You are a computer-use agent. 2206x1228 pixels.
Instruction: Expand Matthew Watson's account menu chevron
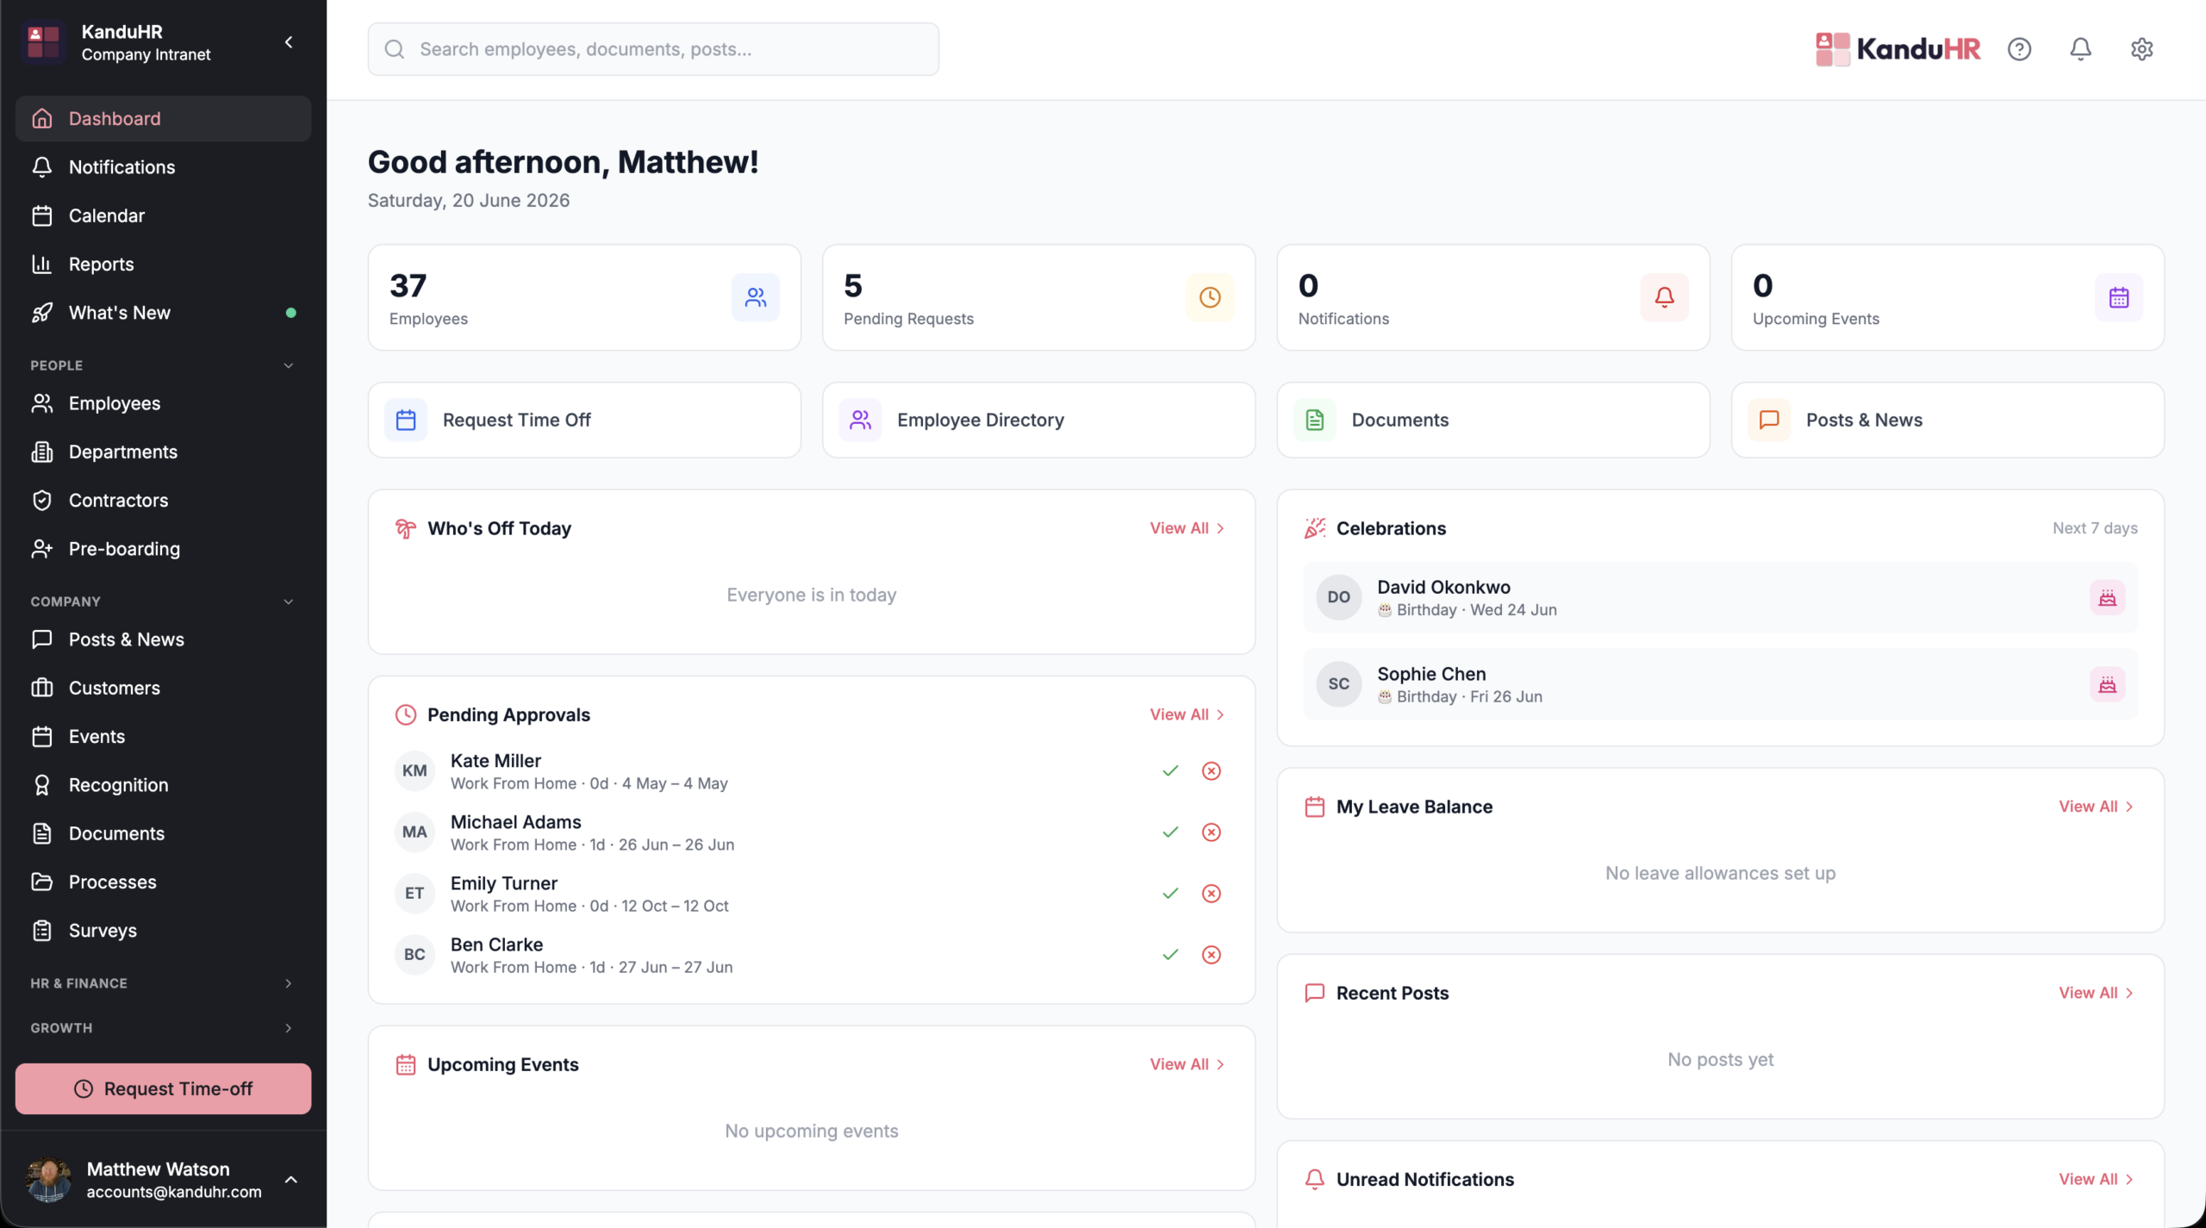[291, 1180]
